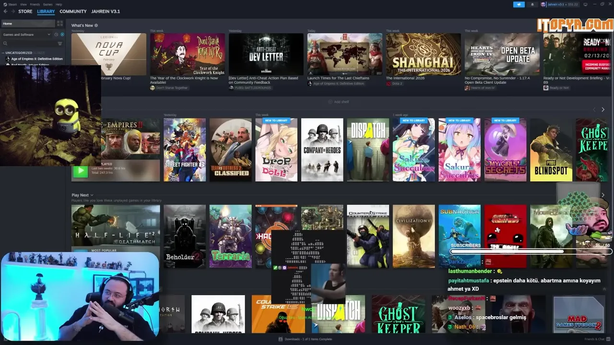Select the Team Fortress 2 Classified cover
This screenshot has width=614, height=345.
click(230, 150)
